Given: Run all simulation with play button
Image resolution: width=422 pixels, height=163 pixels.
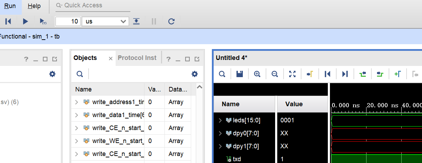Looking at the screenshot, I should pos(25,21).
